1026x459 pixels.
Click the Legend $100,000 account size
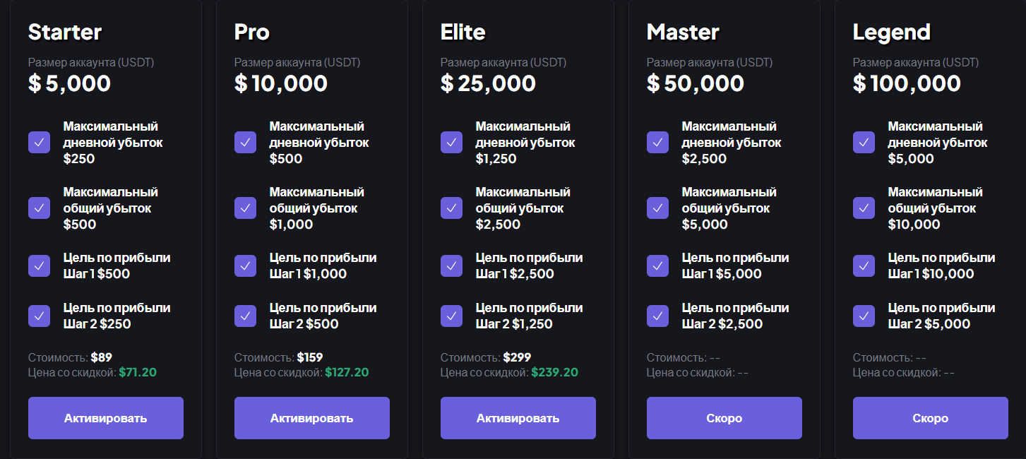tap(907, 83)
